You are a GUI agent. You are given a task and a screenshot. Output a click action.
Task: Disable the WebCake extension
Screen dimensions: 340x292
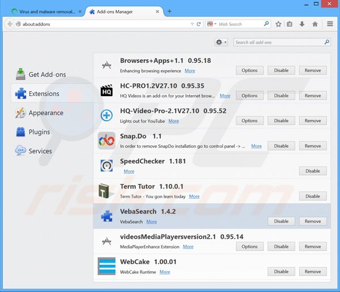281,272
